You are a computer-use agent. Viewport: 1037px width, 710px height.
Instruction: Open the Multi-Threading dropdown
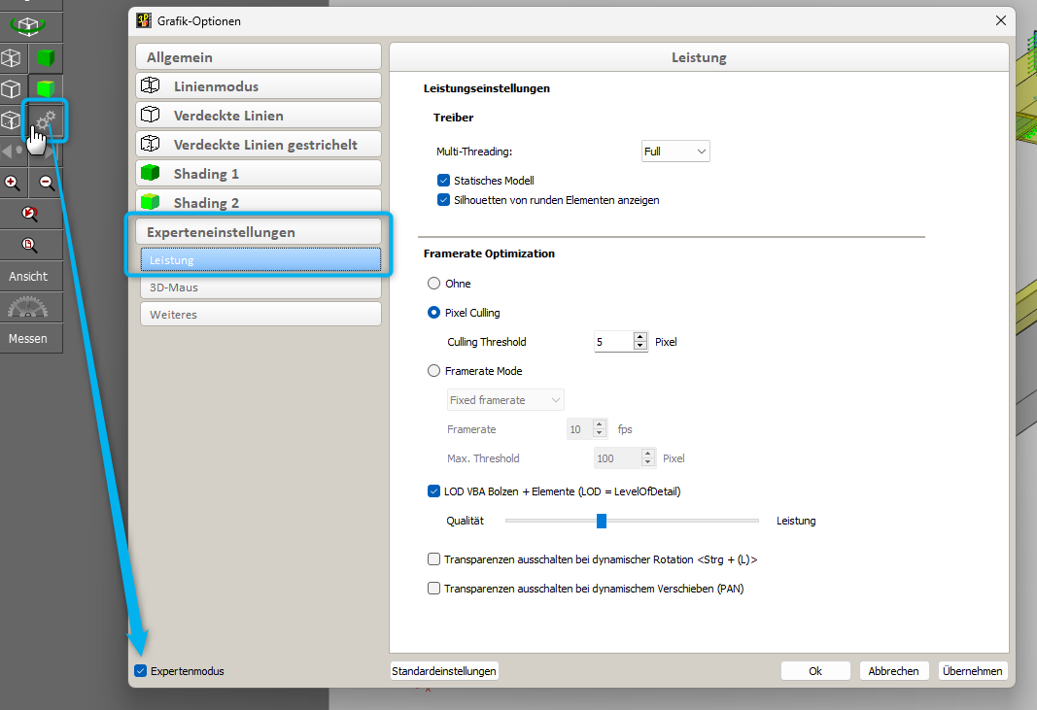675,152
